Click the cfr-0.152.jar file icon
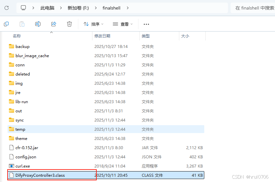 [x=12, y=148]
